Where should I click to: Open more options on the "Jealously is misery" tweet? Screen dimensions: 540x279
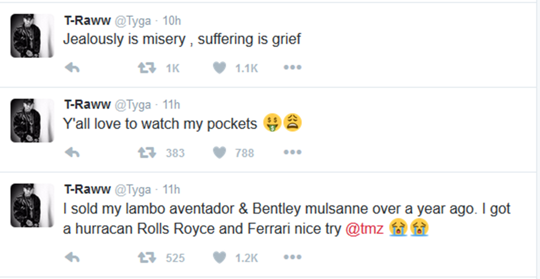click(x=292, y=68)
